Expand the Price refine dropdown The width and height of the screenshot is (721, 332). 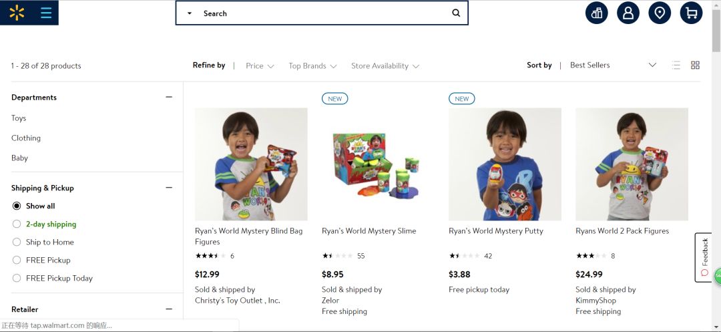tap(260, 65)
